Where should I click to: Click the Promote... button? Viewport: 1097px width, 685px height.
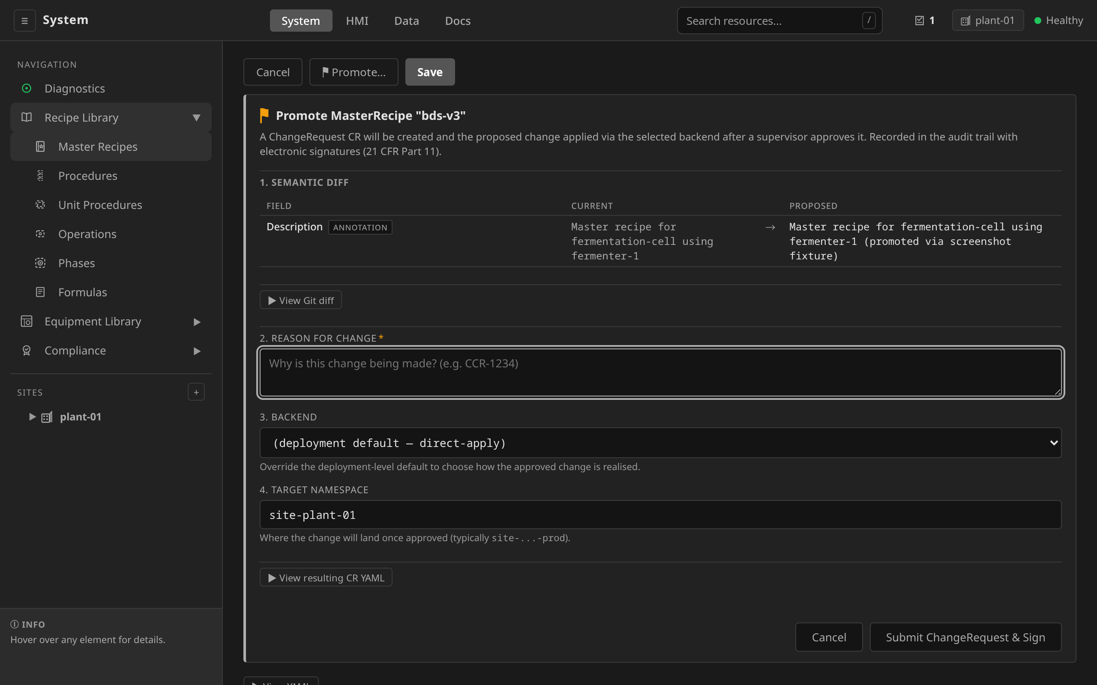(354, 72)
